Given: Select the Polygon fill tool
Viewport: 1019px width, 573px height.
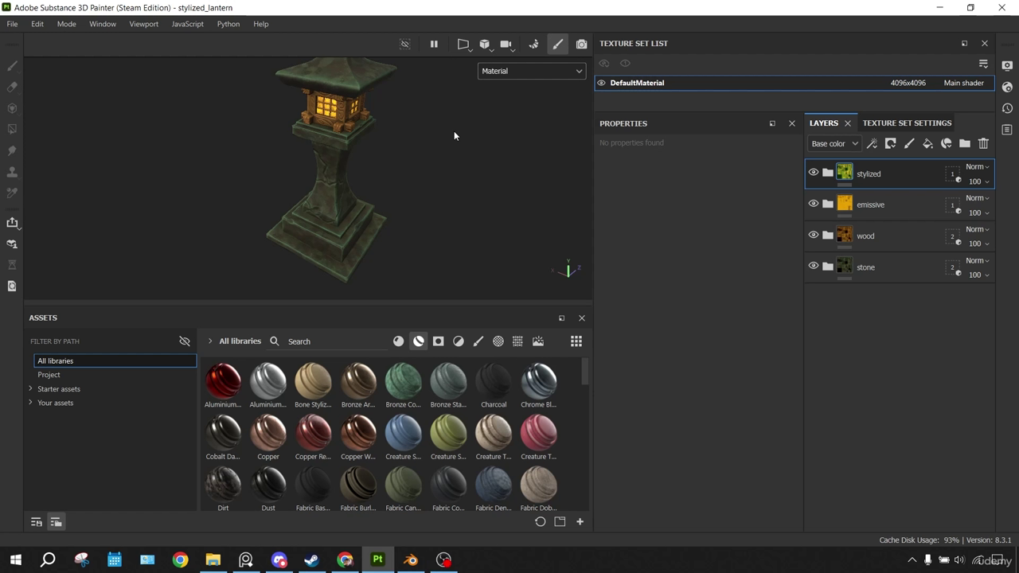Looking at the screenshot, I should [x=12, y=129].
